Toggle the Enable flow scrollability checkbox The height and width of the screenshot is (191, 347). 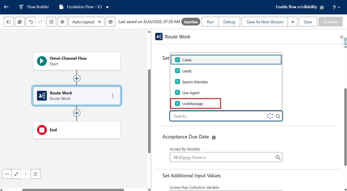click(x=322, y=7)
